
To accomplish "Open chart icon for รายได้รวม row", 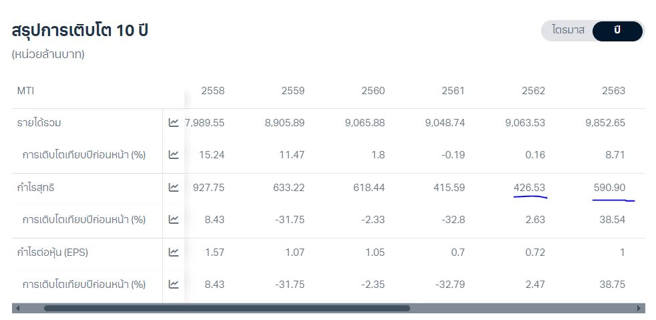I will [x=174, y=123].
